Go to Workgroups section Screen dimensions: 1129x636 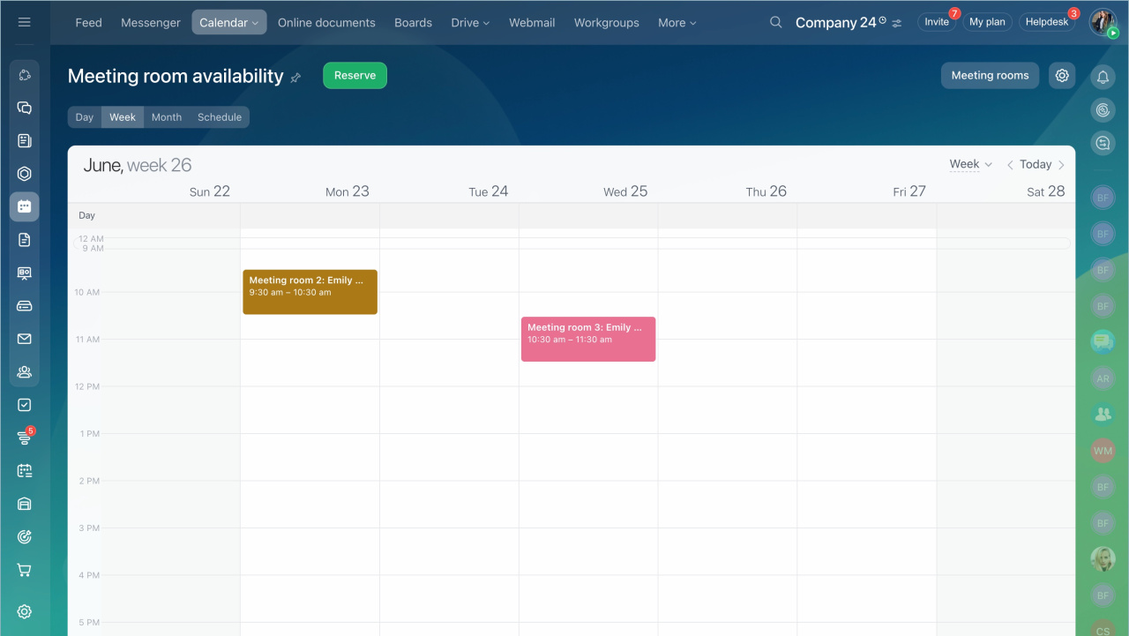coord(606,23)
